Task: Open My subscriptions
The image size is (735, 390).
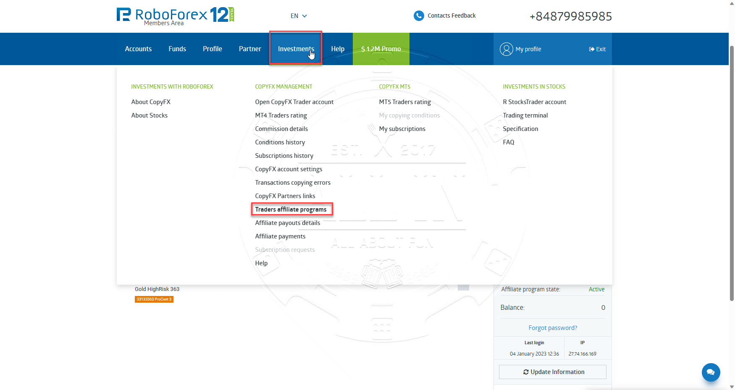Action: [x=402, y=129]
